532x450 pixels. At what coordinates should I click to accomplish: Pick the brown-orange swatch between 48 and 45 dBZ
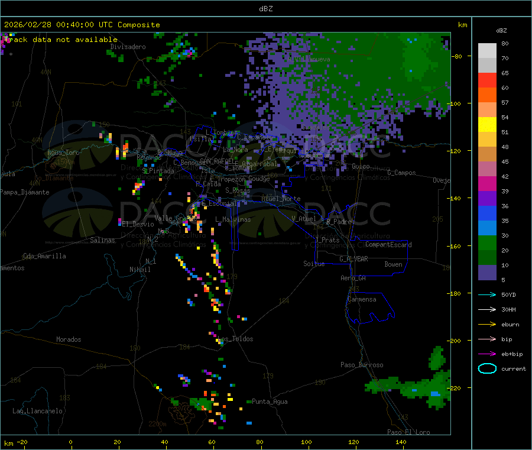point(487,154)
